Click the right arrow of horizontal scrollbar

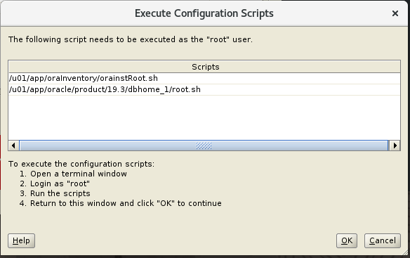395,146
